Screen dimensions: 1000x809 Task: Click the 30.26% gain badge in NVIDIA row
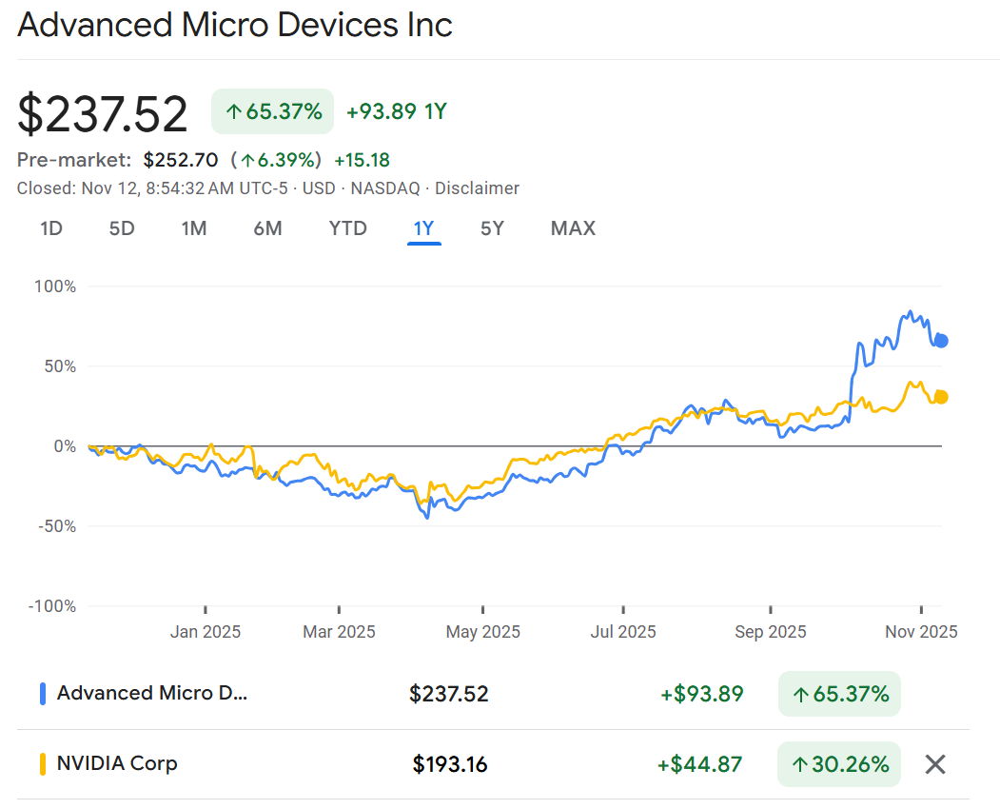[839, 764]
